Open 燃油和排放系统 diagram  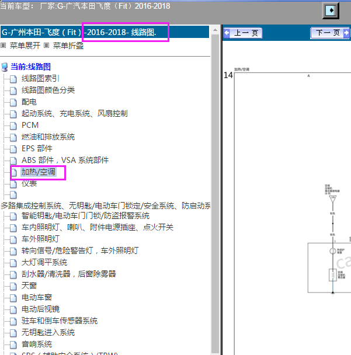point(48,137)
